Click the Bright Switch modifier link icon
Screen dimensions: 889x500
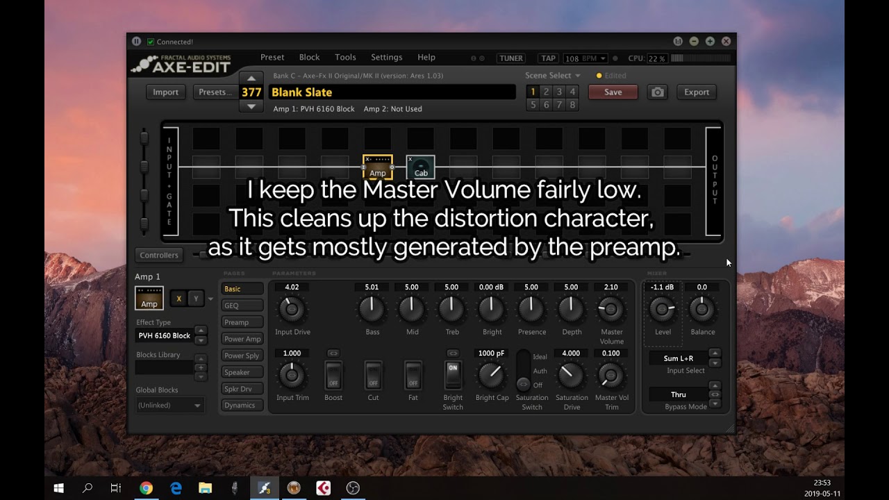click(x=453, y=353)
